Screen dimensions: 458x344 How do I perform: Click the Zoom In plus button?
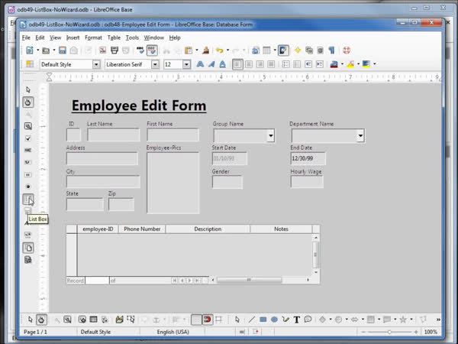pyautogui.click(x=416, y=332)
